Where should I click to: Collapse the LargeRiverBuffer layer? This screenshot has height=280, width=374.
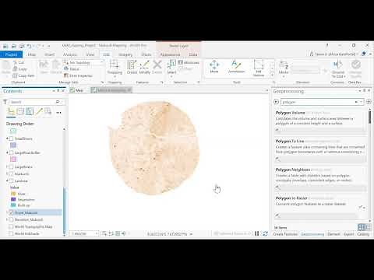pos(7,152)
